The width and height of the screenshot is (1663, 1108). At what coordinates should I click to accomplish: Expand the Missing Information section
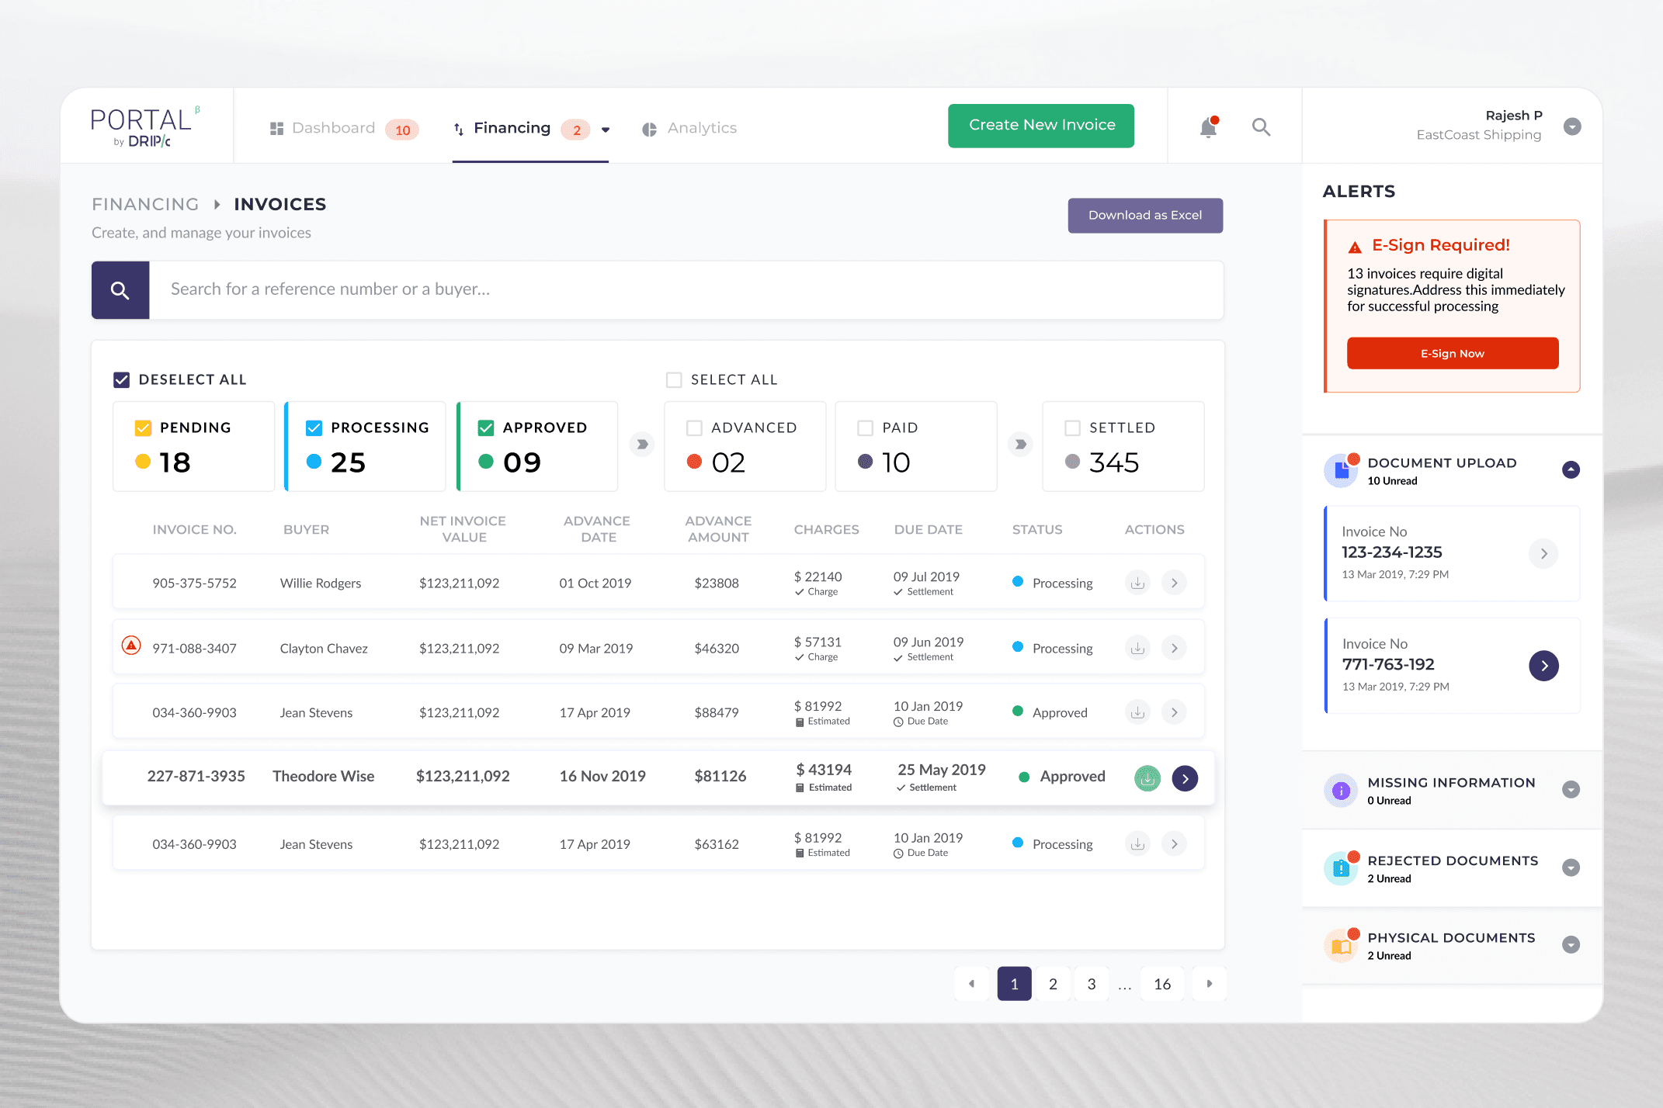tap(1571, 790)
